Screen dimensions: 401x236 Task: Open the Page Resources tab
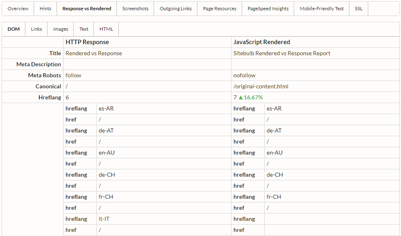[220, 9]
